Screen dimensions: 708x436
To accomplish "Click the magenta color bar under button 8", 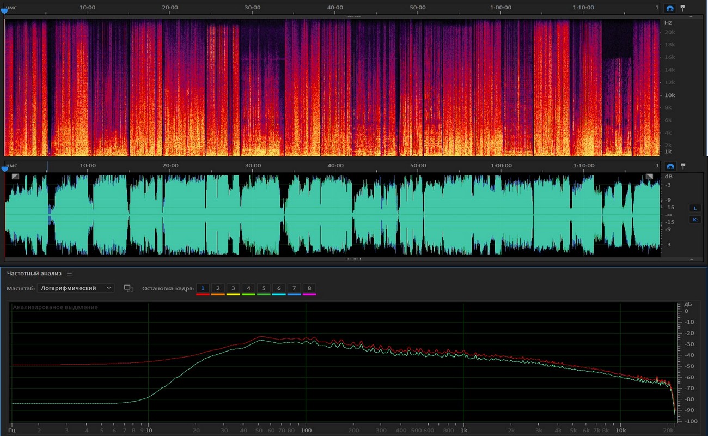I will [x=309, y=295].
